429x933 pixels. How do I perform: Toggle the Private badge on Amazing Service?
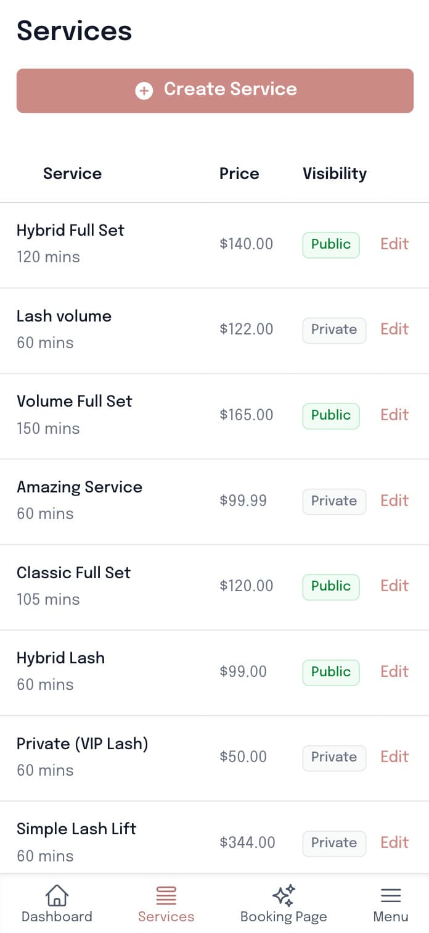click(333, 501)
